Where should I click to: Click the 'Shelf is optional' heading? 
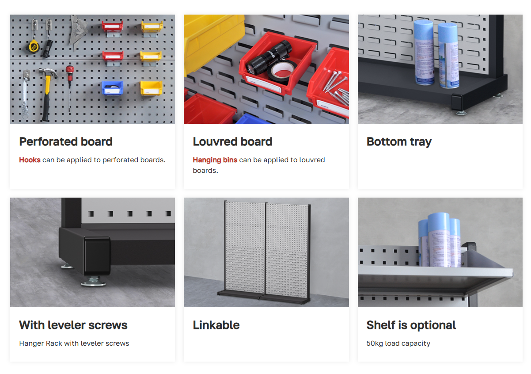pyautogui.click(x=411, y=326)
